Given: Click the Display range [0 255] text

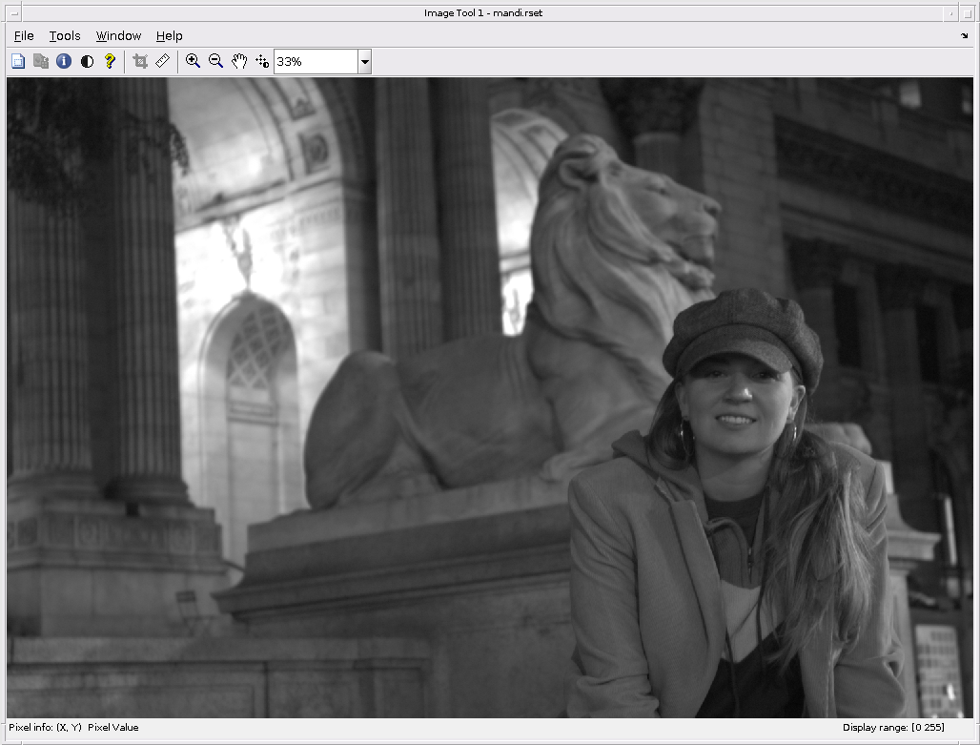Looking at the screenshot, I should pos(894,728).
